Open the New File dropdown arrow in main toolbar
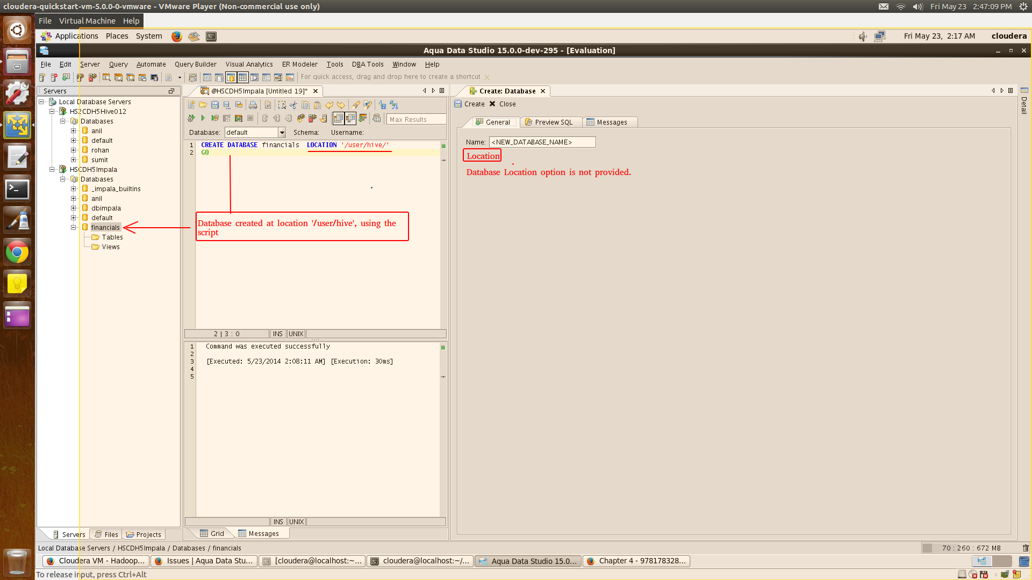The width and height of the screenshot is (1032, 580). click(180, 77)
